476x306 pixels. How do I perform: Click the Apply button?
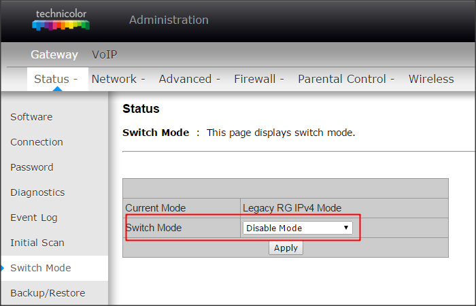click(286, 248)
